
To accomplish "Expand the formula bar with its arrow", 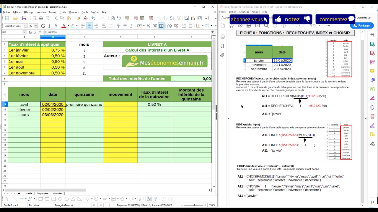I will [x=213, y=32].
